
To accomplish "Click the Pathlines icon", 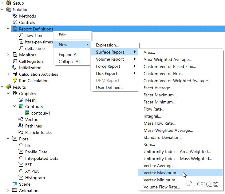I will (x=21, y=126).
